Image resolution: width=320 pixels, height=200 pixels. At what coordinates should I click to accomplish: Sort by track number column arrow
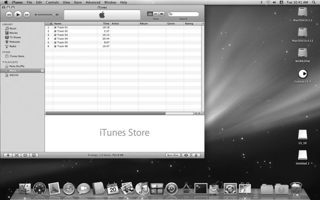point(49,24)
